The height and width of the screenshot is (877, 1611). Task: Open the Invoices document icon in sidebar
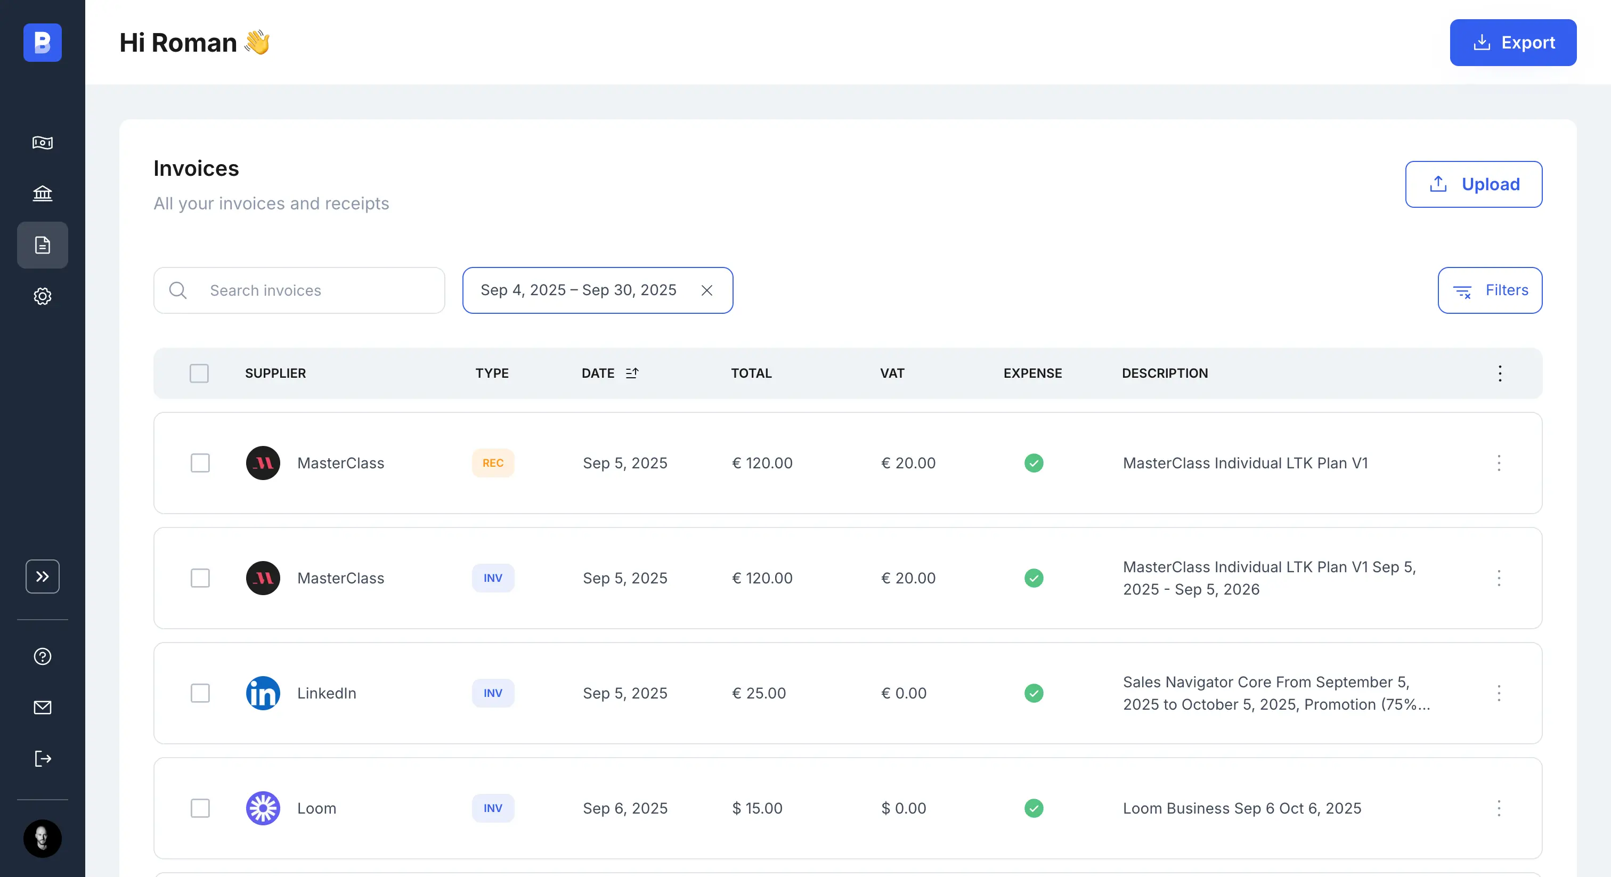42,245
